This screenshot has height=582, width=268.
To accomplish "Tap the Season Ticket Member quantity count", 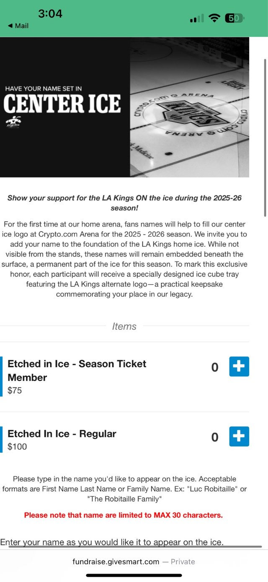I will tap(215, 368).
